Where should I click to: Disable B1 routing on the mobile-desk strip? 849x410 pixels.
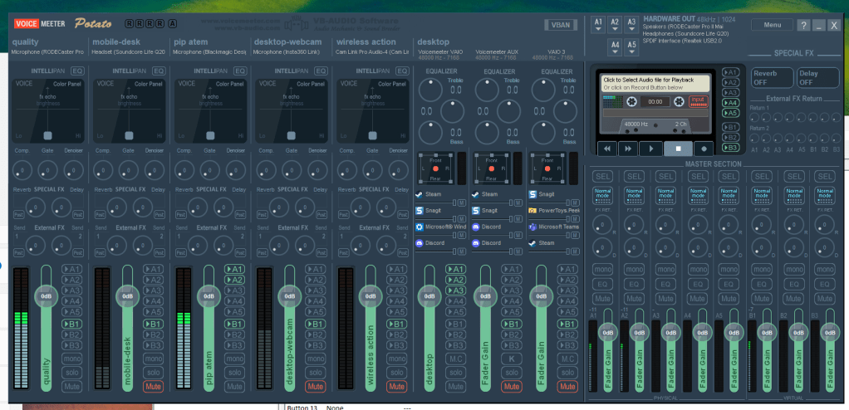(x=153, y=324)
